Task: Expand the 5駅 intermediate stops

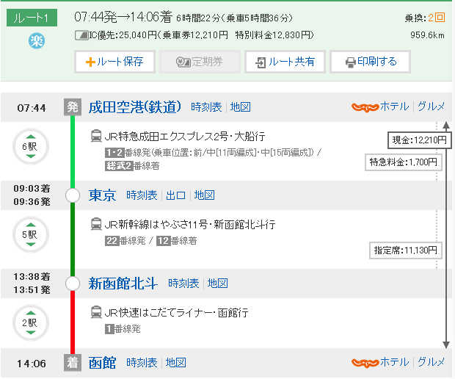Action: coord(29,235)
